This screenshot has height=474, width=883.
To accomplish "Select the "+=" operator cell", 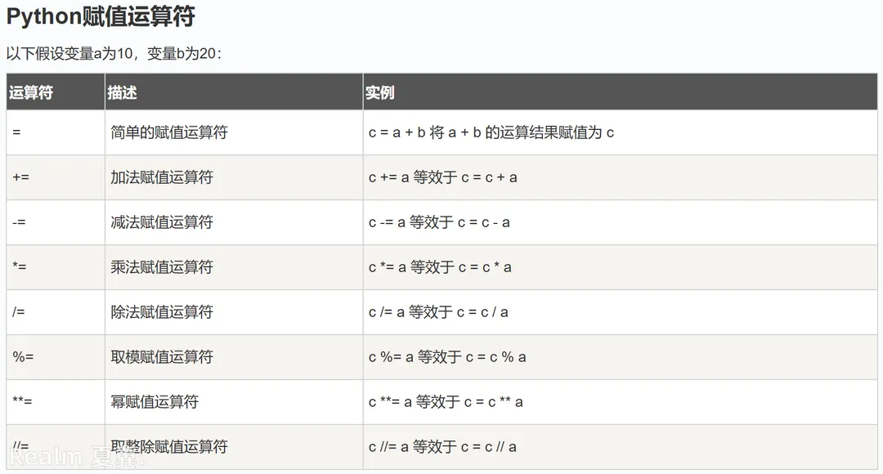I will (x=21, y=177).
